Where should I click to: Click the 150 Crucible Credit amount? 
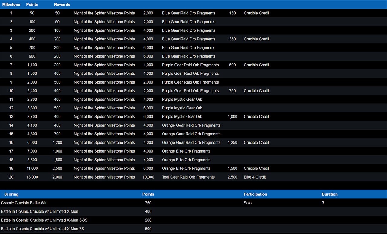(233, 13)
